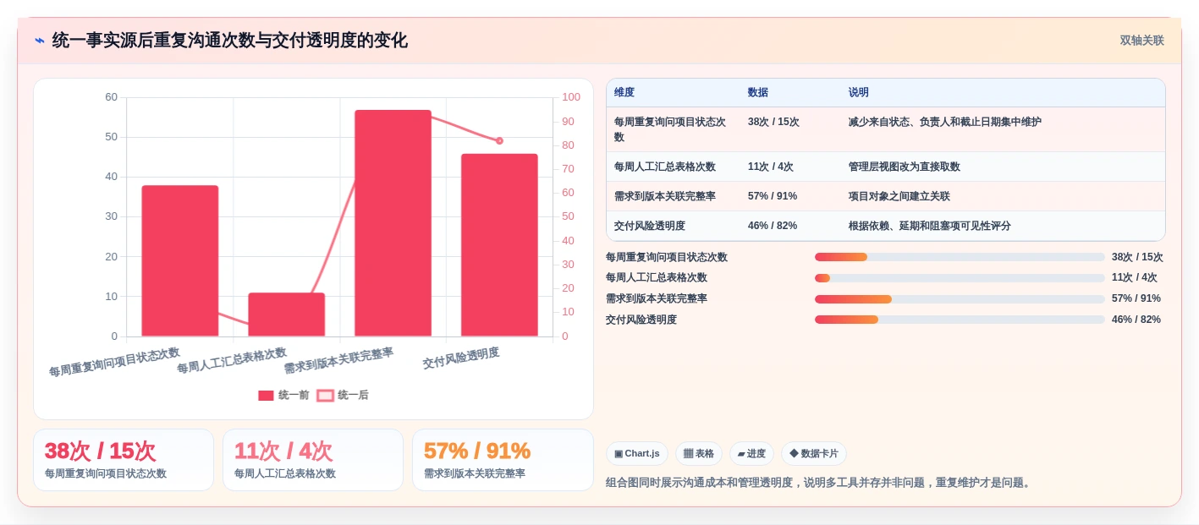Viewport: 1199px width, 525px height.
Task: Click the 维度 column header
Action: pos(624,92)
